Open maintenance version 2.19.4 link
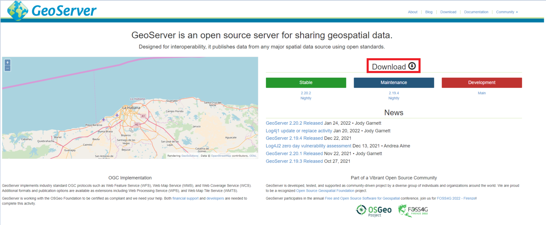This screenshot has height=225, width=546. (394, 93)
